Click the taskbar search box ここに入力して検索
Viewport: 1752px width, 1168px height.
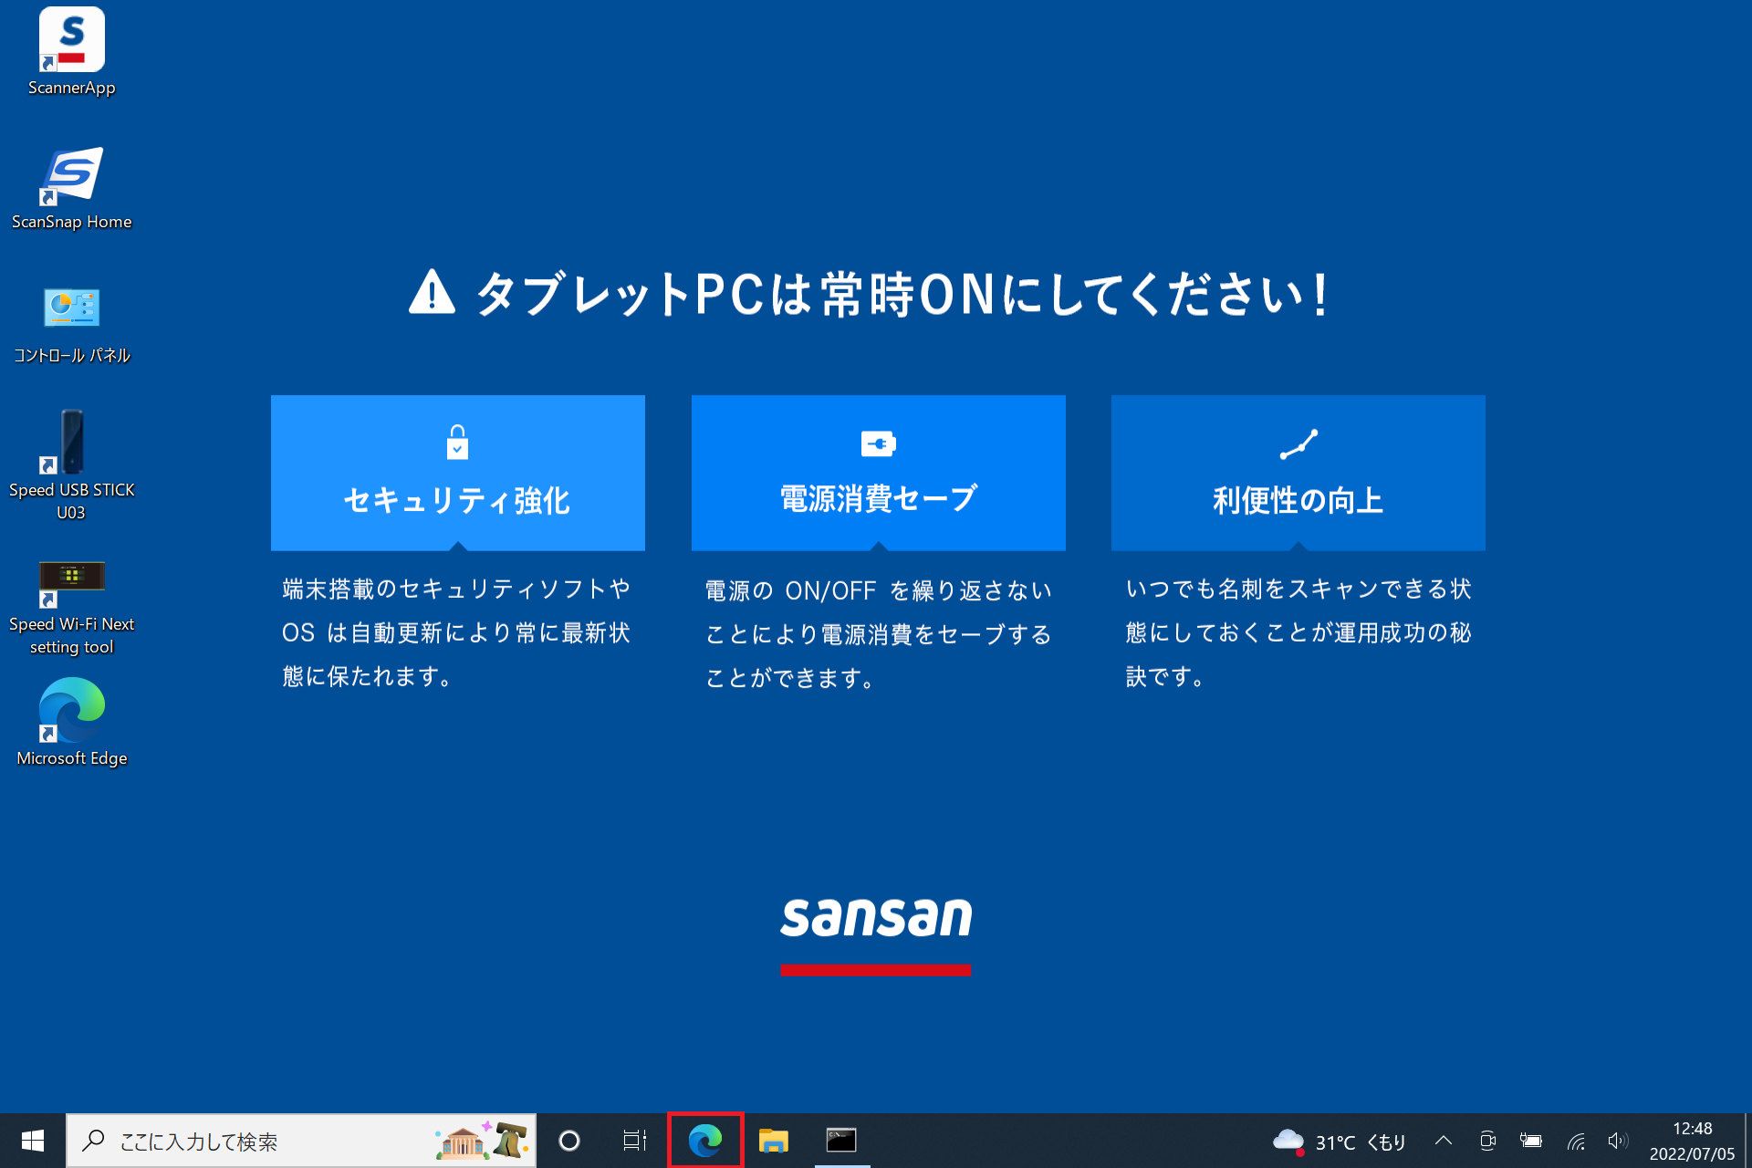pyautogui.click(x=301, y=1141)
